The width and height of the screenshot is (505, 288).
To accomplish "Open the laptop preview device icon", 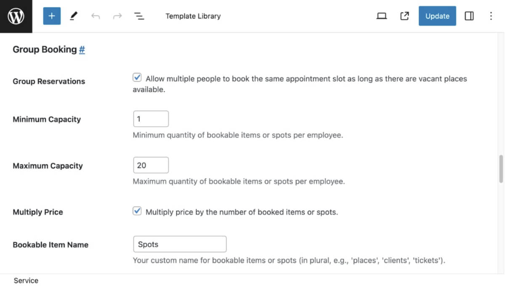I will (382, 16).
